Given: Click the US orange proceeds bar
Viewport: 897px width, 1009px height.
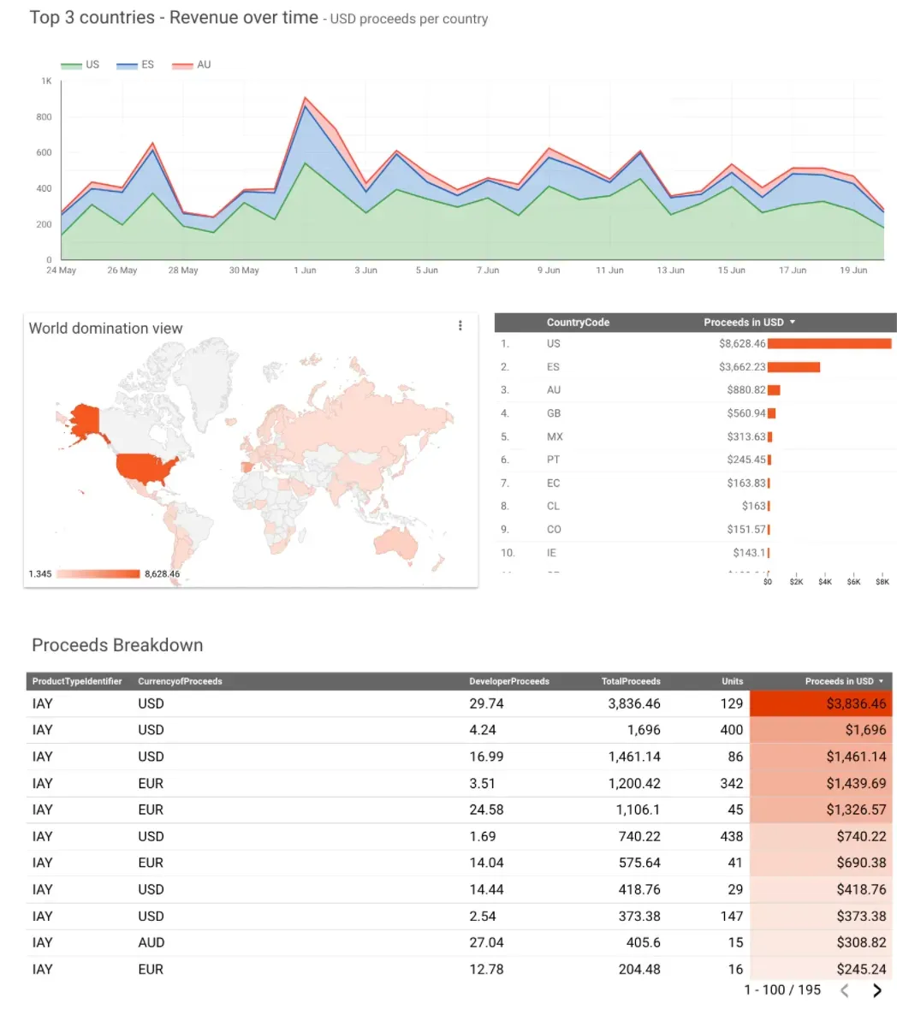Looking at the screenshot, I should (829, 344).
